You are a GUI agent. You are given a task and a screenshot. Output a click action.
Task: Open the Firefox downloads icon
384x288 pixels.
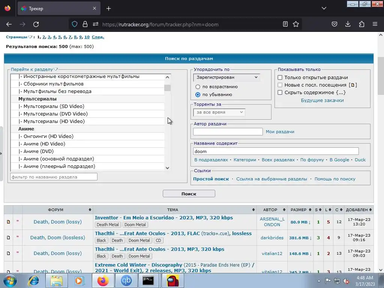coord(348,24)
